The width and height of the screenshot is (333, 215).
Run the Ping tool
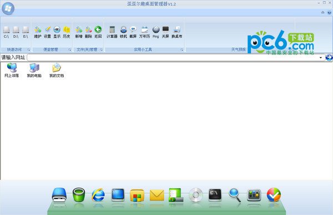(x=155, y=32)
